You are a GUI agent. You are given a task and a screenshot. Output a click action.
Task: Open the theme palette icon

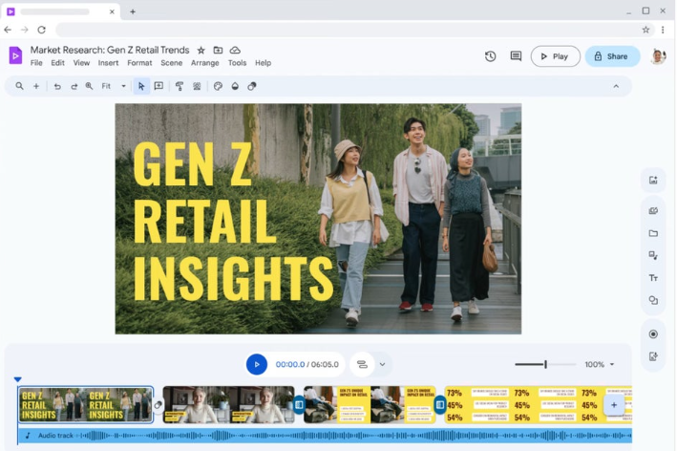218,86
